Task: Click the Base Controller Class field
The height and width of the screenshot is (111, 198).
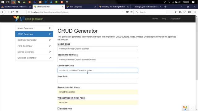Action: (98, 92)
